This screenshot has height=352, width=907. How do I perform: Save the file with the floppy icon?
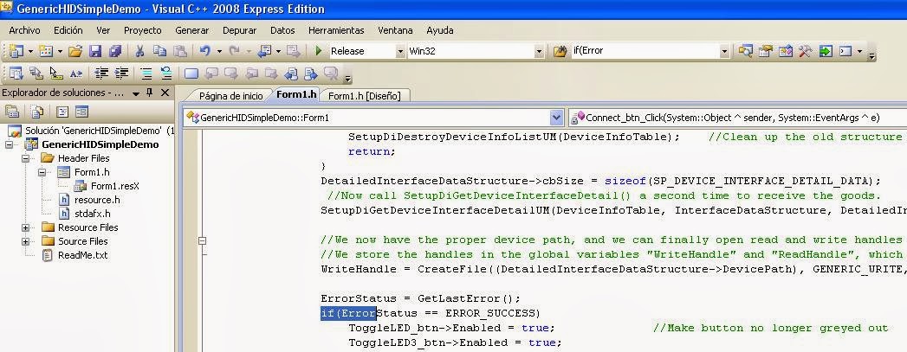click(x=95, y=51)
